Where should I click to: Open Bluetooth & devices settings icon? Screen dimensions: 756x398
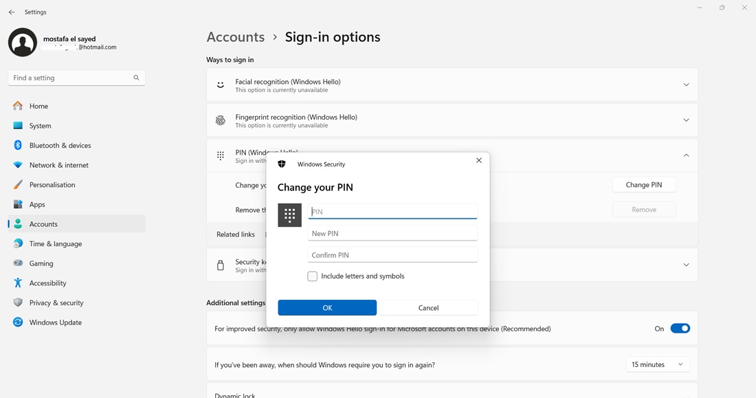(x=18, y=145)
